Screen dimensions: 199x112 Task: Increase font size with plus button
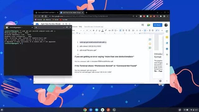(x=90, y=30)
